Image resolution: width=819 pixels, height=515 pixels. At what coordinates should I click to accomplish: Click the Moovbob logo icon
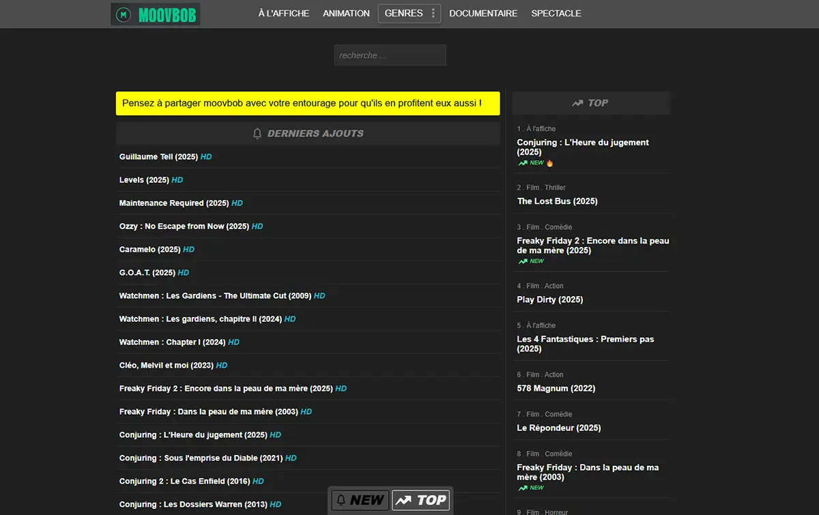point(124,14)
